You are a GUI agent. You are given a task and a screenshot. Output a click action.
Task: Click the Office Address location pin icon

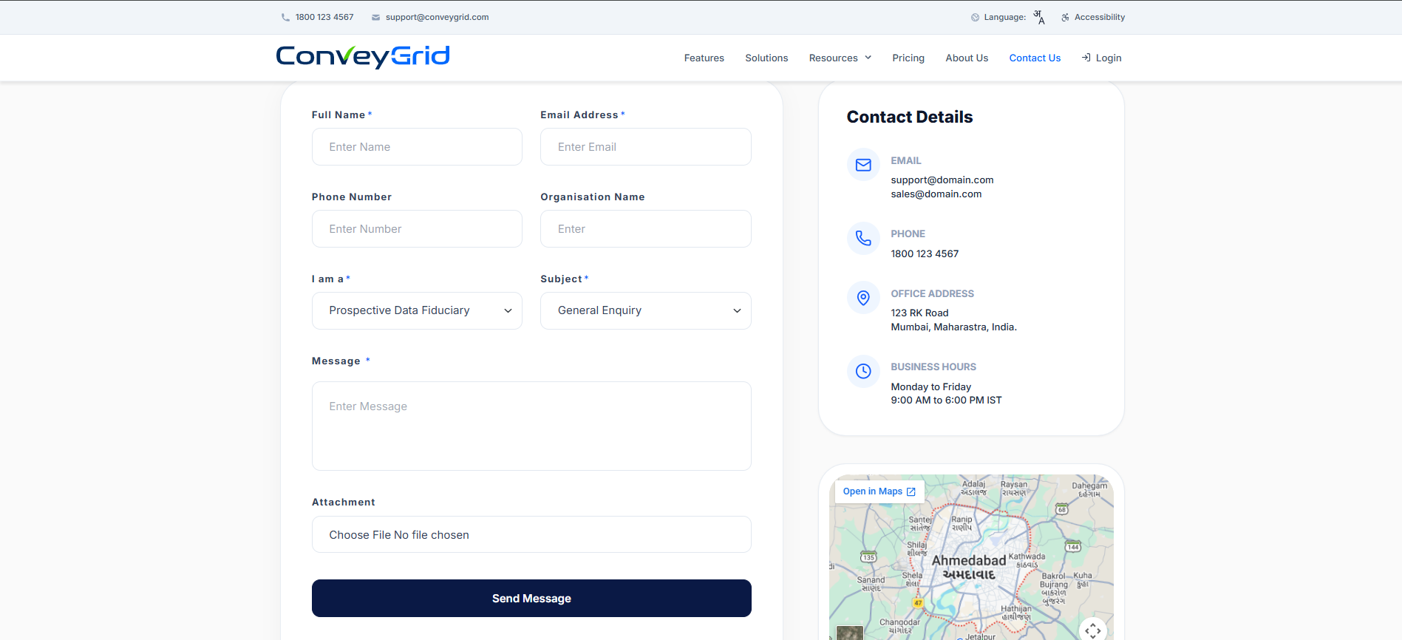tap(863, 298)
